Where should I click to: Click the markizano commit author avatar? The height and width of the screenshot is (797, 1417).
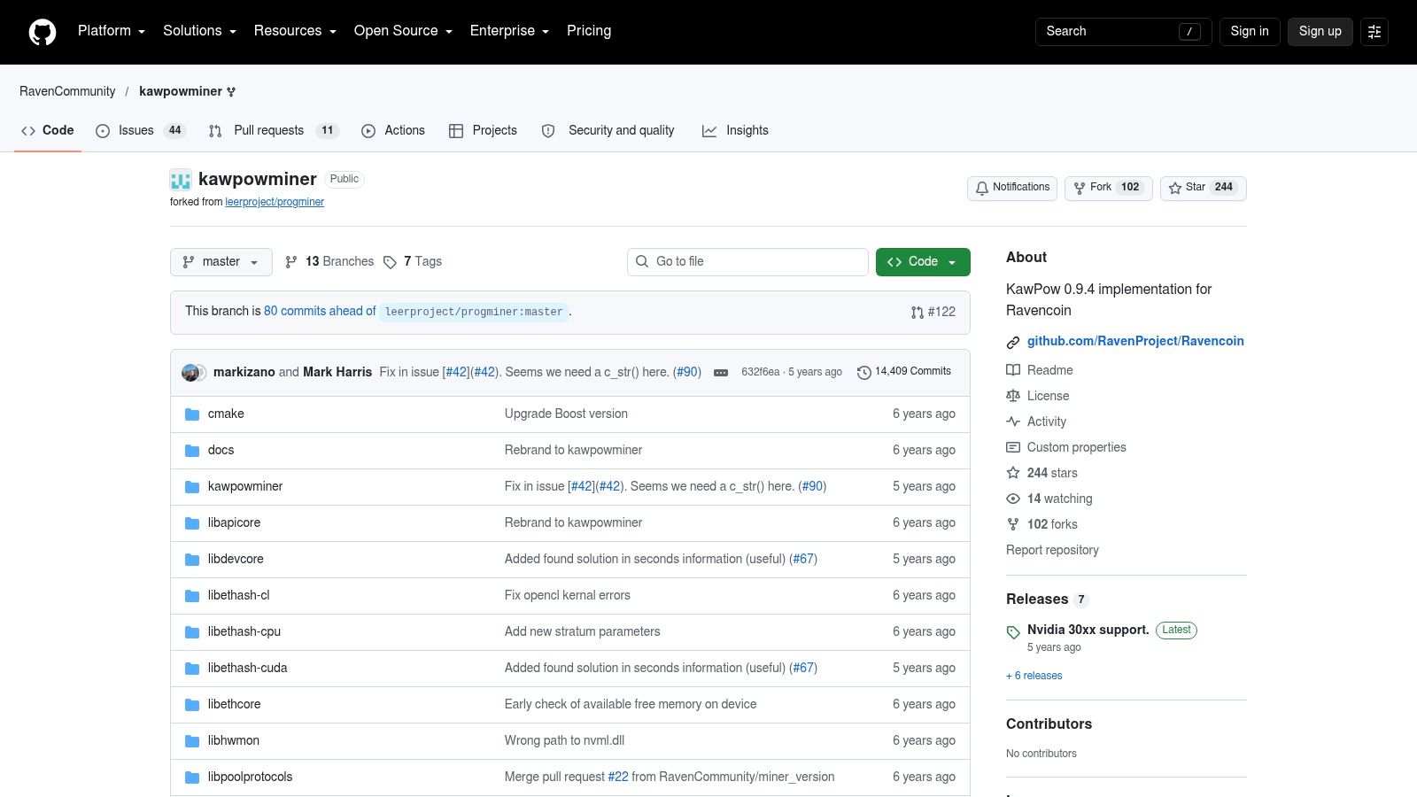(190, 373)
